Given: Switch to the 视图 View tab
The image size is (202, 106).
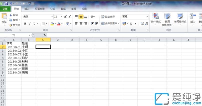Looking at the screenshot, I should point(84,9).
